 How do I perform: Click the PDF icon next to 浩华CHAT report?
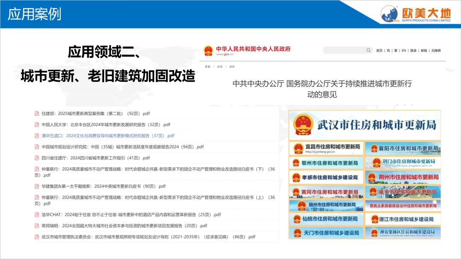pos(37,215)
